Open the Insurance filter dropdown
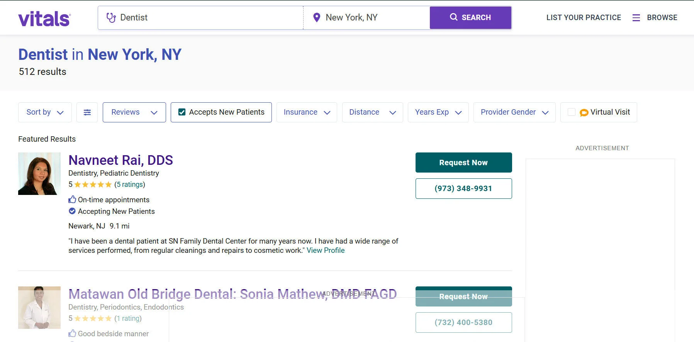Image resolution: width=694 pixels, height=342 pixels. coord(307,112)
